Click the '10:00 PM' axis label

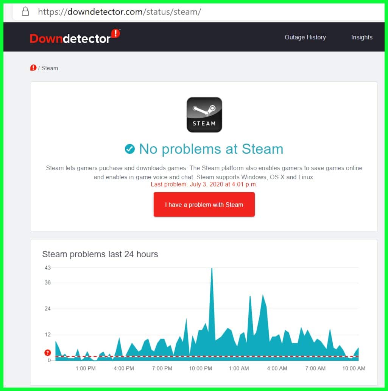(x=200, y=368)
